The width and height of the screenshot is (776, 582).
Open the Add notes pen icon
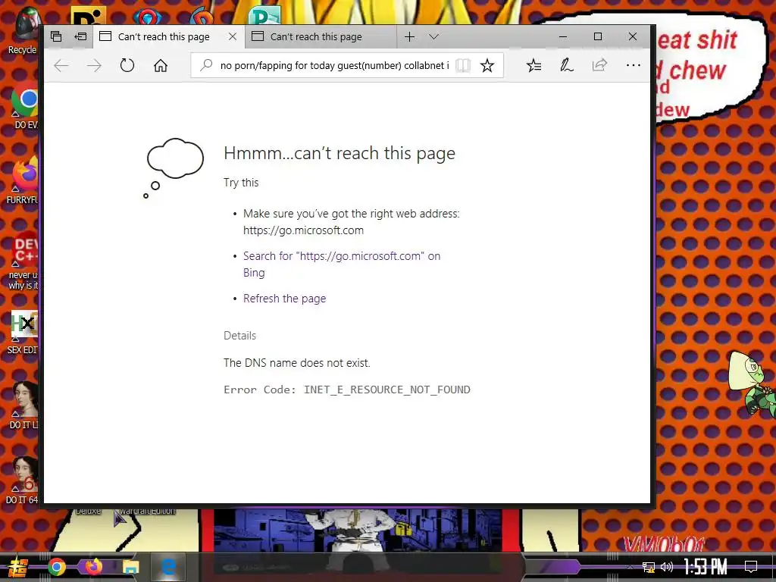567,65
